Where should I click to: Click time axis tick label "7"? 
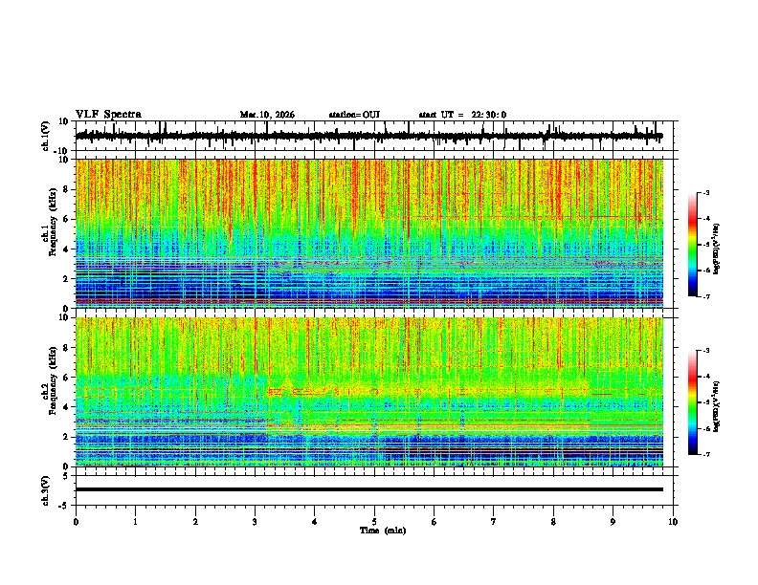pyautogui.click(x=494, y=522)
